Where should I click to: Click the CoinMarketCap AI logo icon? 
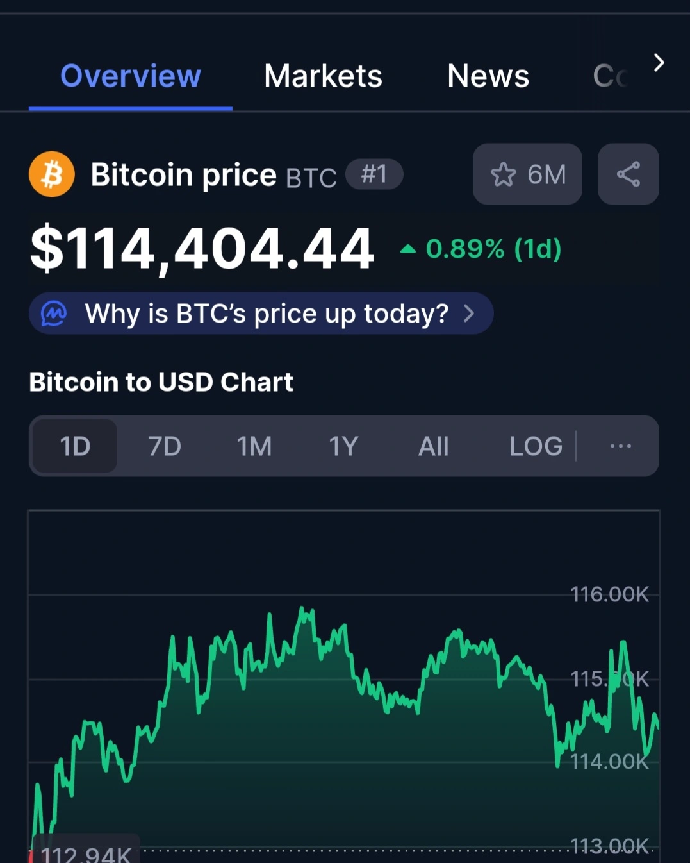tap(54, 314)
